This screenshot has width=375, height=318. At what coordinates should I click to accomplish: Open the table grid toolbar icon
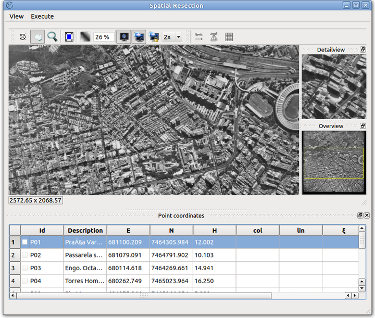229,37
